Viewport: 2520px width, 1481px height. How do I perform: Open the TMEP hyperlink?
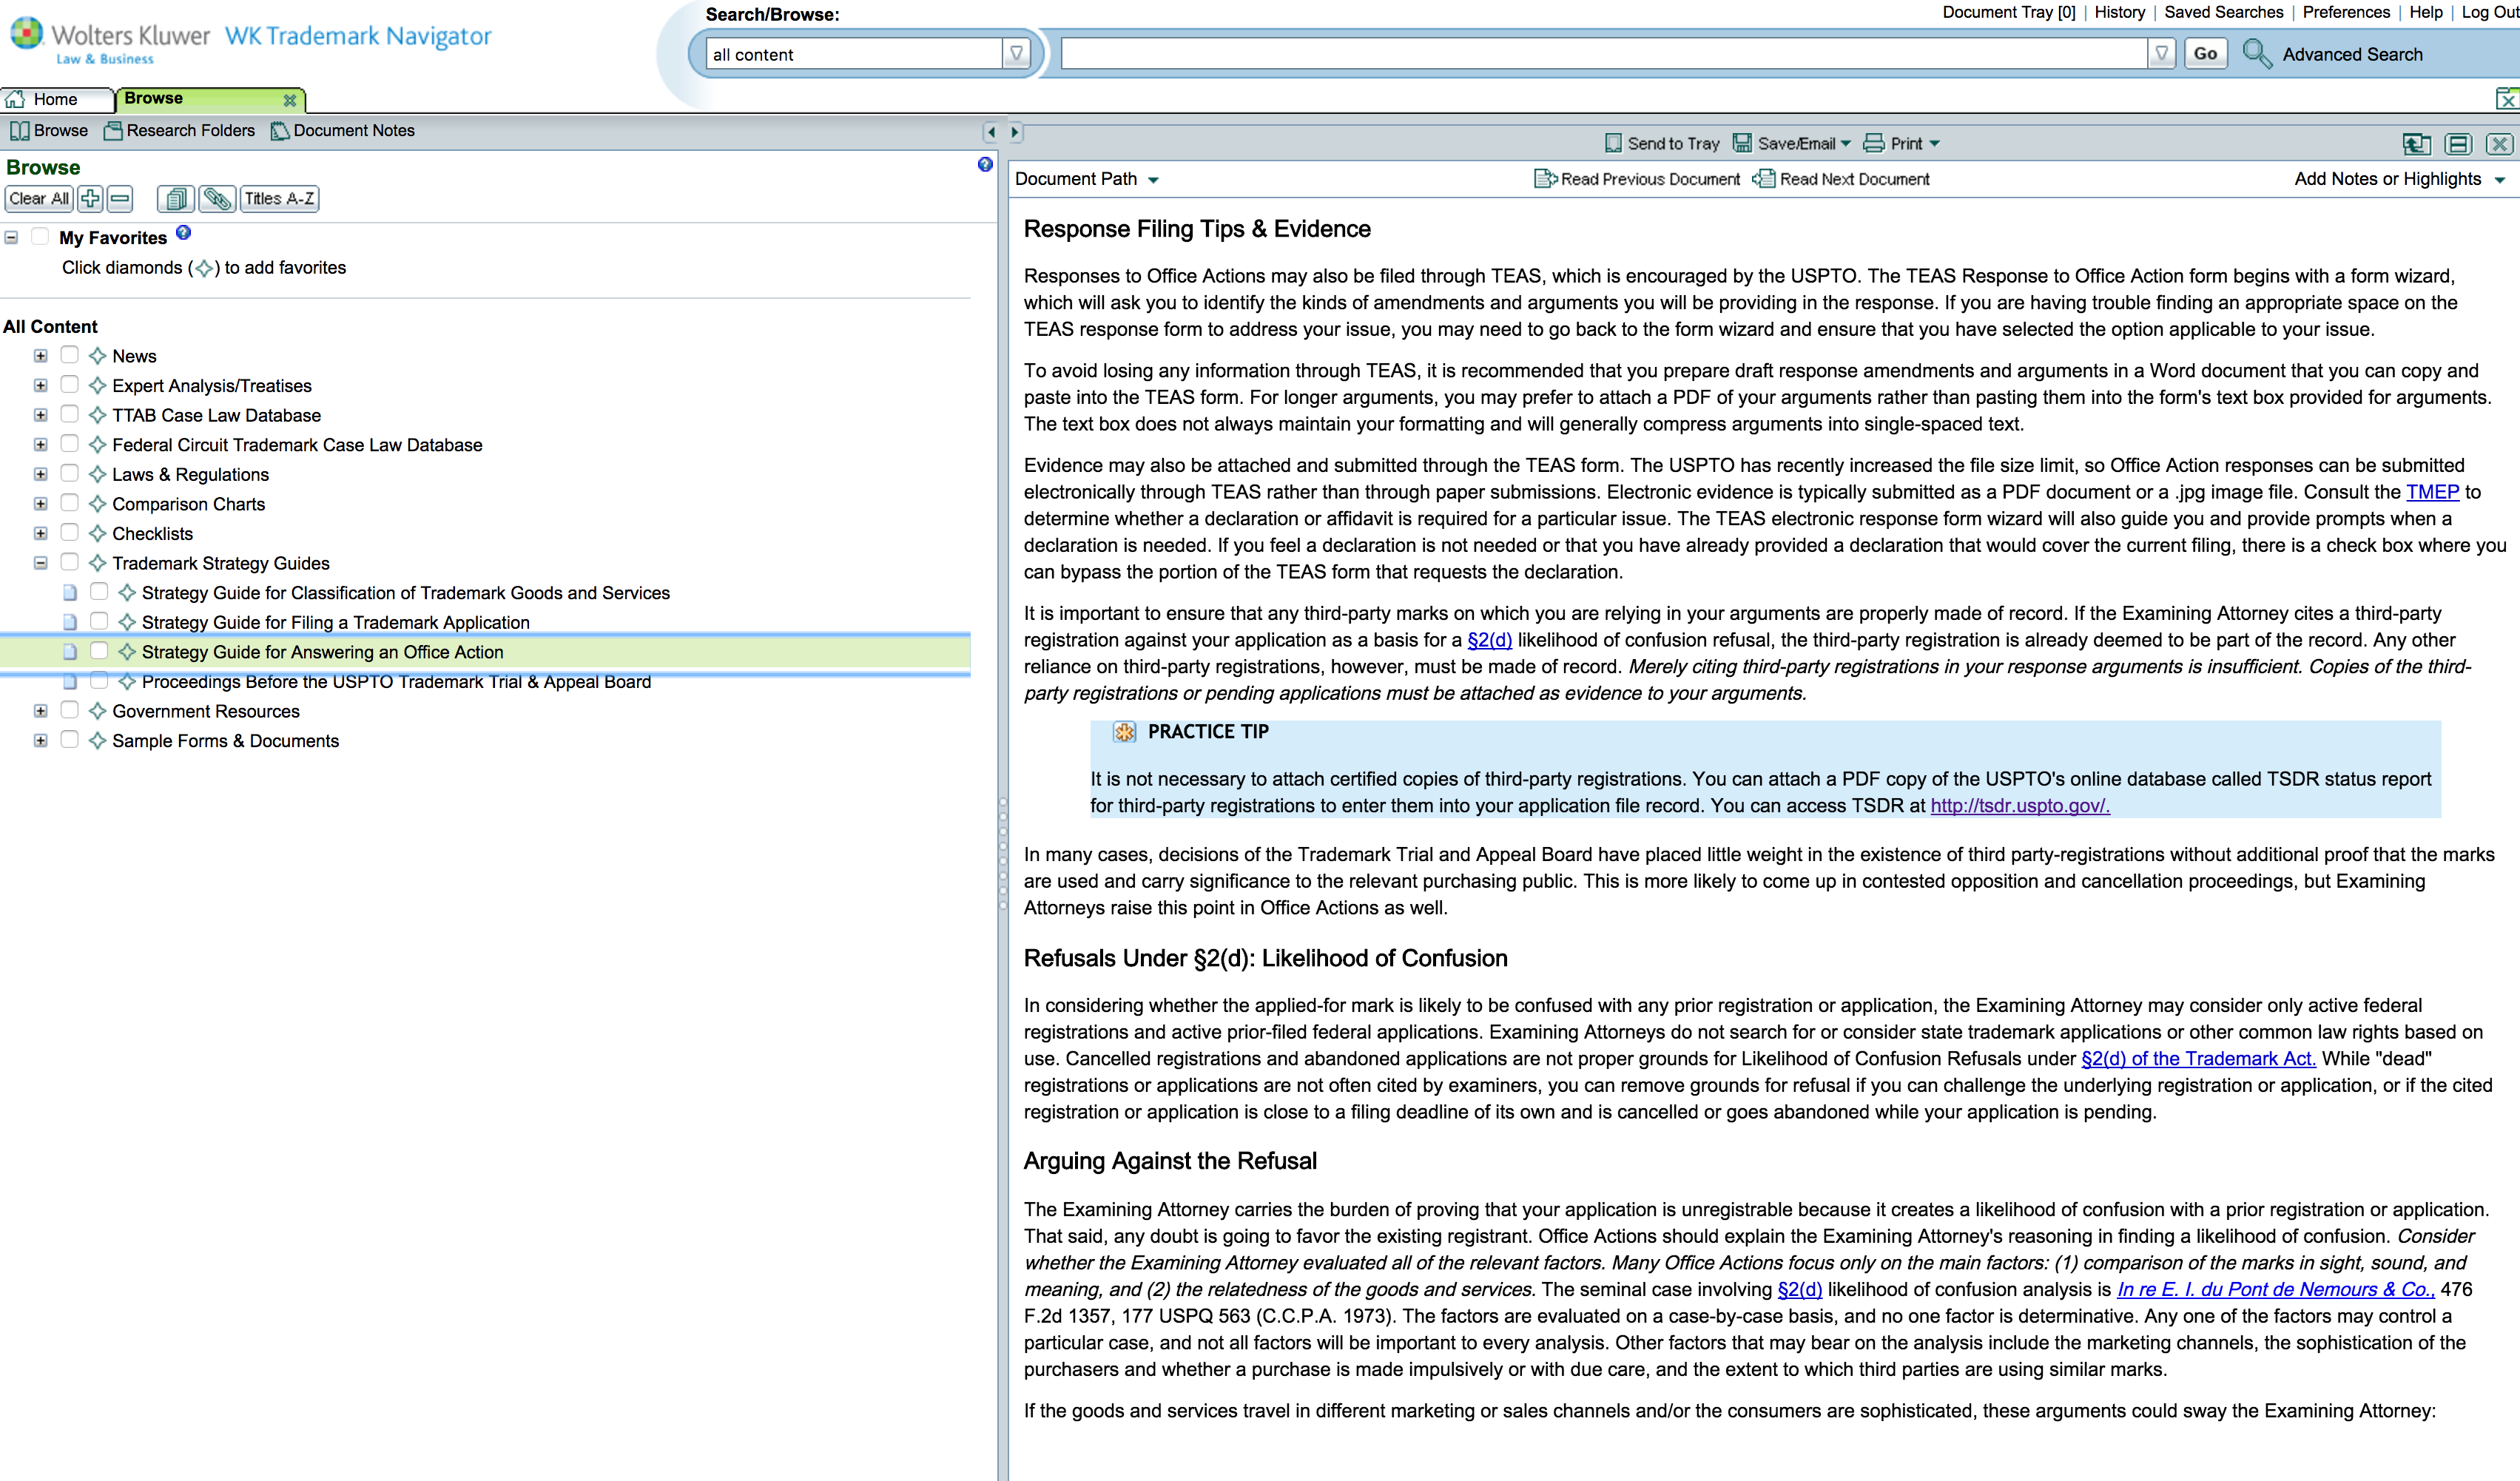pos(2432,491)
